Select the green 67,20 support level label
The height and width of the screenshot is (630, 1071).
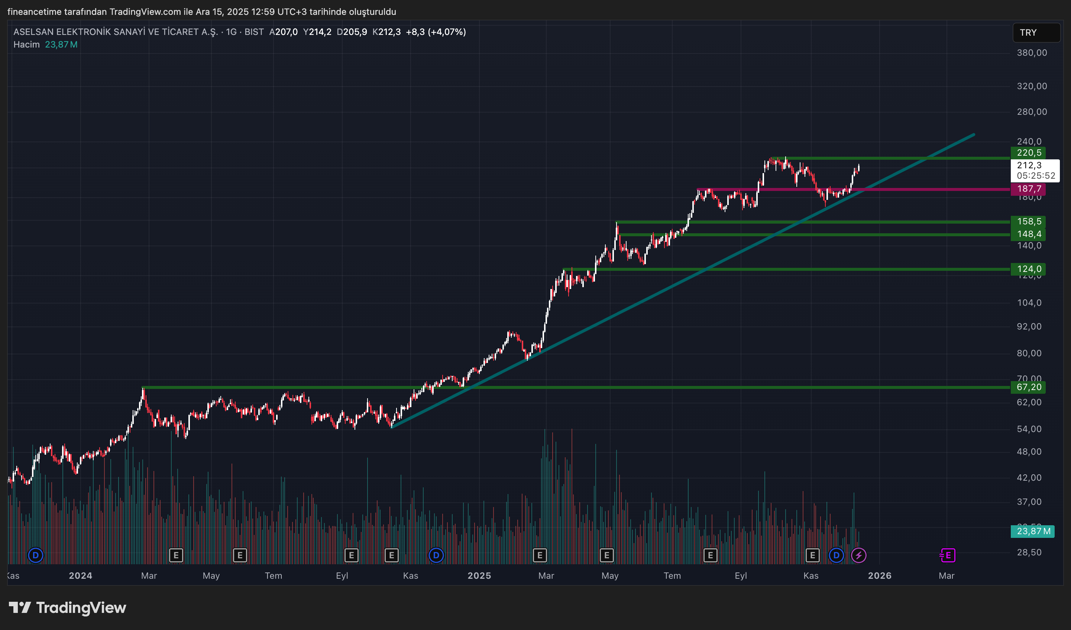coord(1028,387)
